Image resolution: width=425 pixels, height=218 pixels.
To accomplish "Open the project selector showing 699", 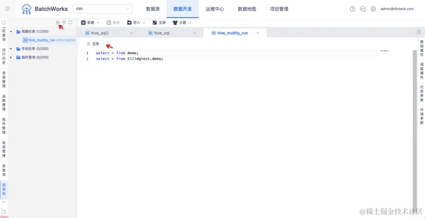I will point(102,9).
